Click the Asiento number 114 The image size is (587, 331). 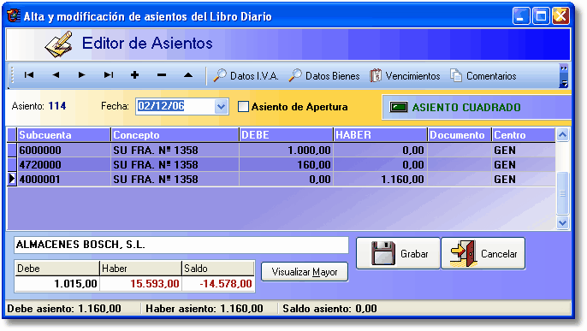pyautogui.click(x=57, y=106)
